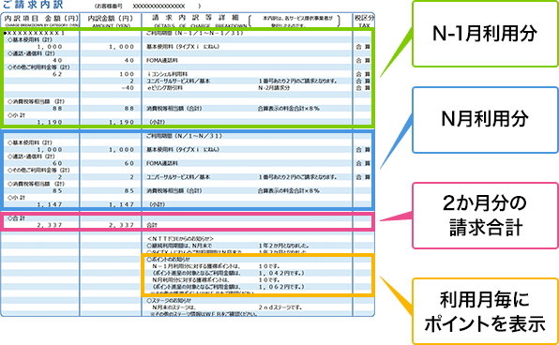Click the ●XXXXXXXXXX1 phone number row

tap(35, 33)
